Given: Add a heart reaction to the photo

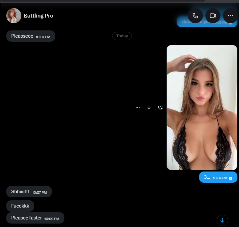Looking at the screenshot, I should [x=160, y=108].
